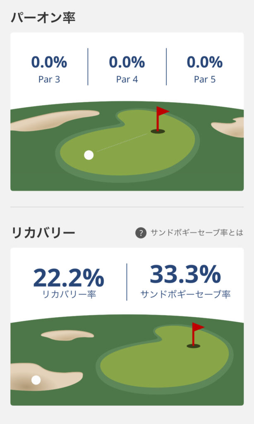
Task: Tap the question mark help icon
Action: [141, 233]
